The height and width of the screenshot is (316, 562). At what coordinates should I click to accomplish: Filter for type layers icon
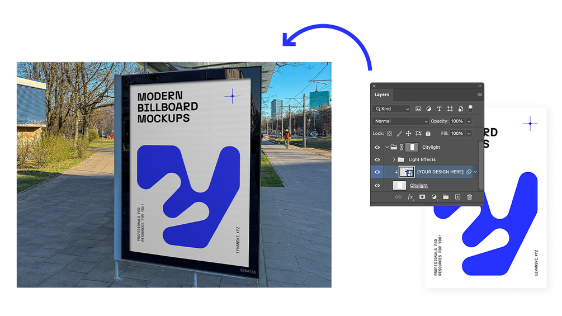(x=439, y=109)
